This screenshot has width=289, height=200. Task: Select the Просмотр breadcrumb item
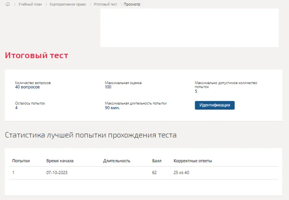tap(132, 4)
